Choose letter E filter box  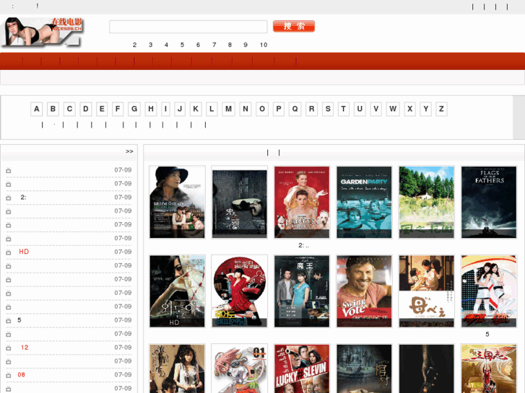102,109
